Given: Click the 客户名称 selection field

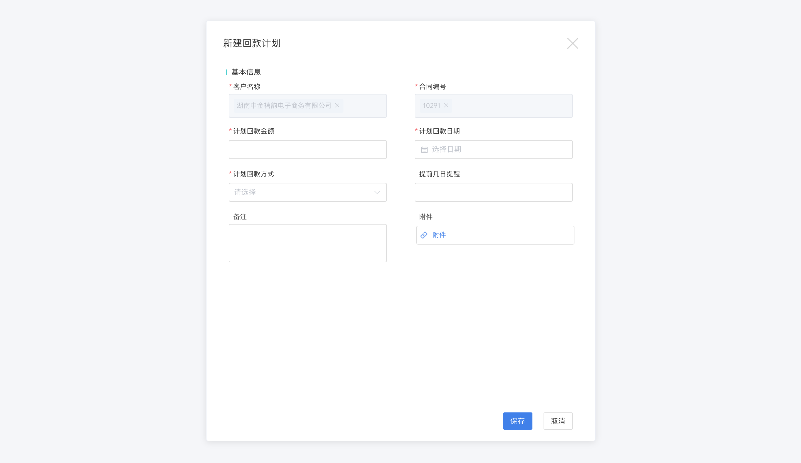Looking at the screenshot, I should [x=308, y=106].
